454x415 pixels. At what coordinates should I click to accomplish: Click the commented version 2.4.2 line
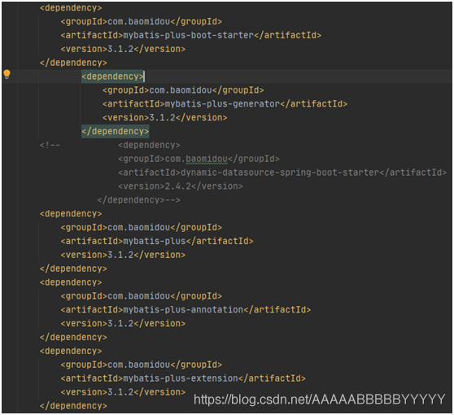pyautogui.click(x=181, y=186)
